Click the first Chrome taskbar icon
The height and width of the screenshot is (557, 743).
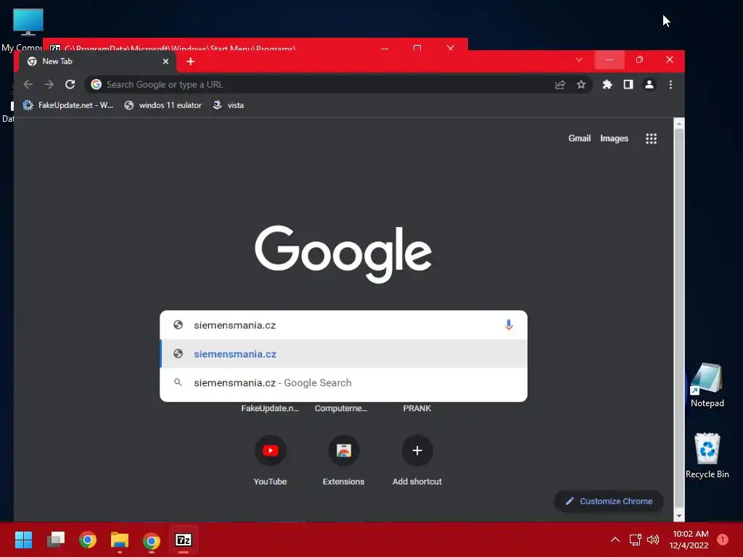[88, 540]
